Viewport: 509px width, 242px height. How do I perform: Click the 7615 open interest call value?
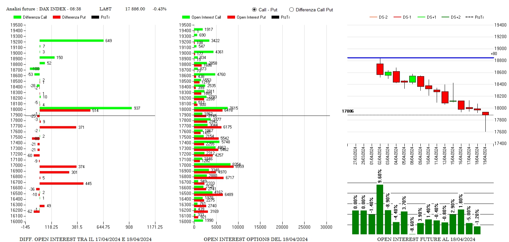point(234,108)
